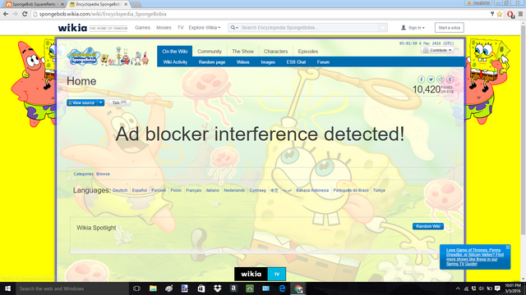The image size is (526, 295).
Task: Expand the Explore Wikia dropdown
Action: pyautogui.click(x=205, y=27)
